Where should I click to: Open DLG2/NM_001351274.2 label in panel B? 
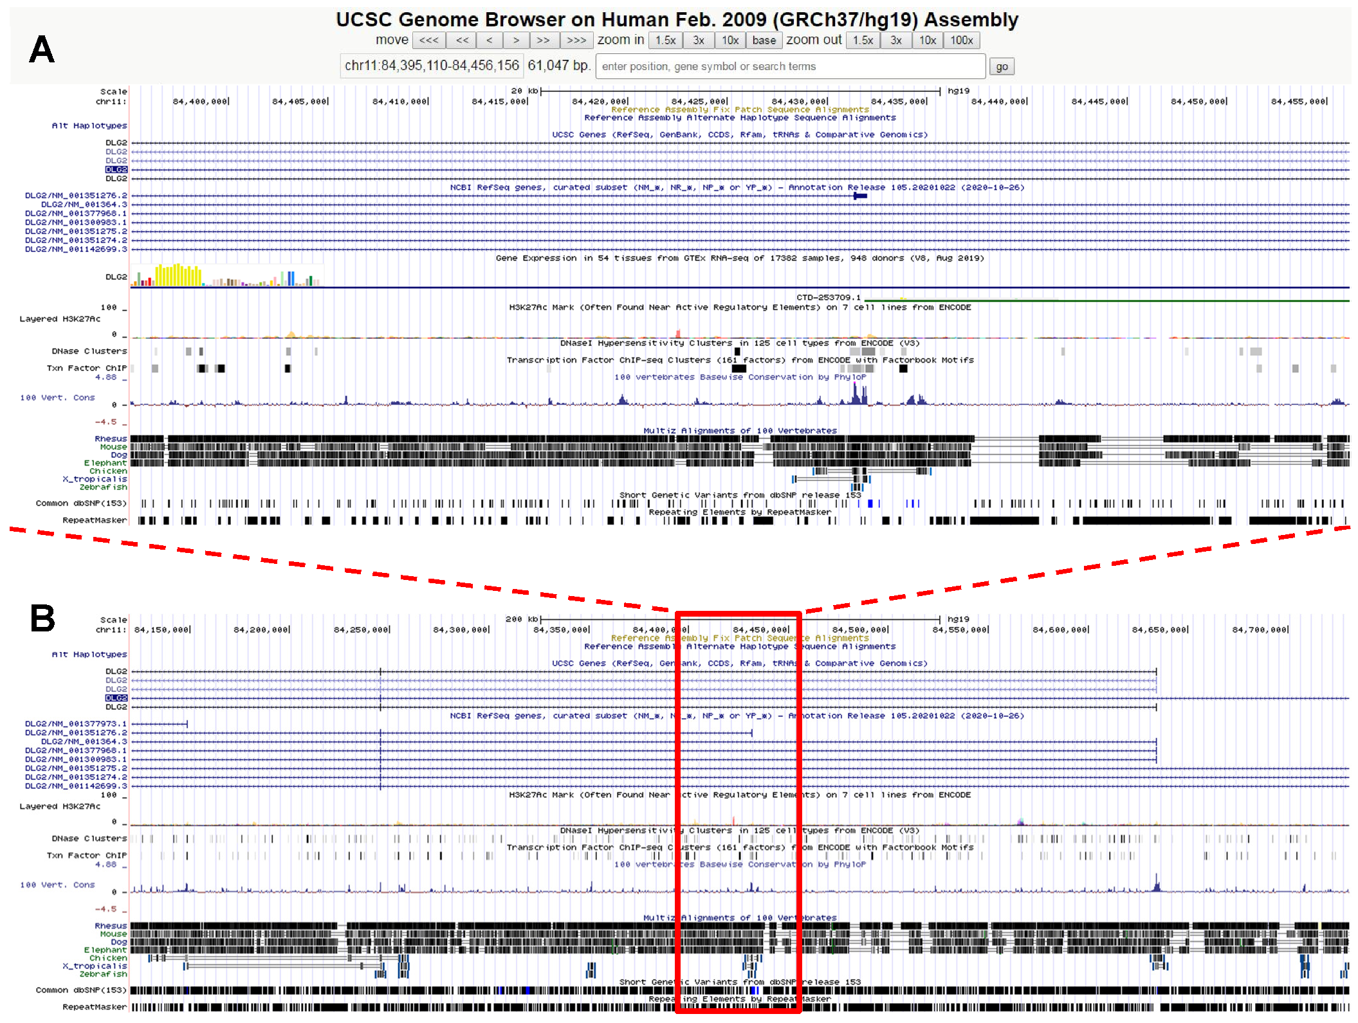[x=76, y=777]
